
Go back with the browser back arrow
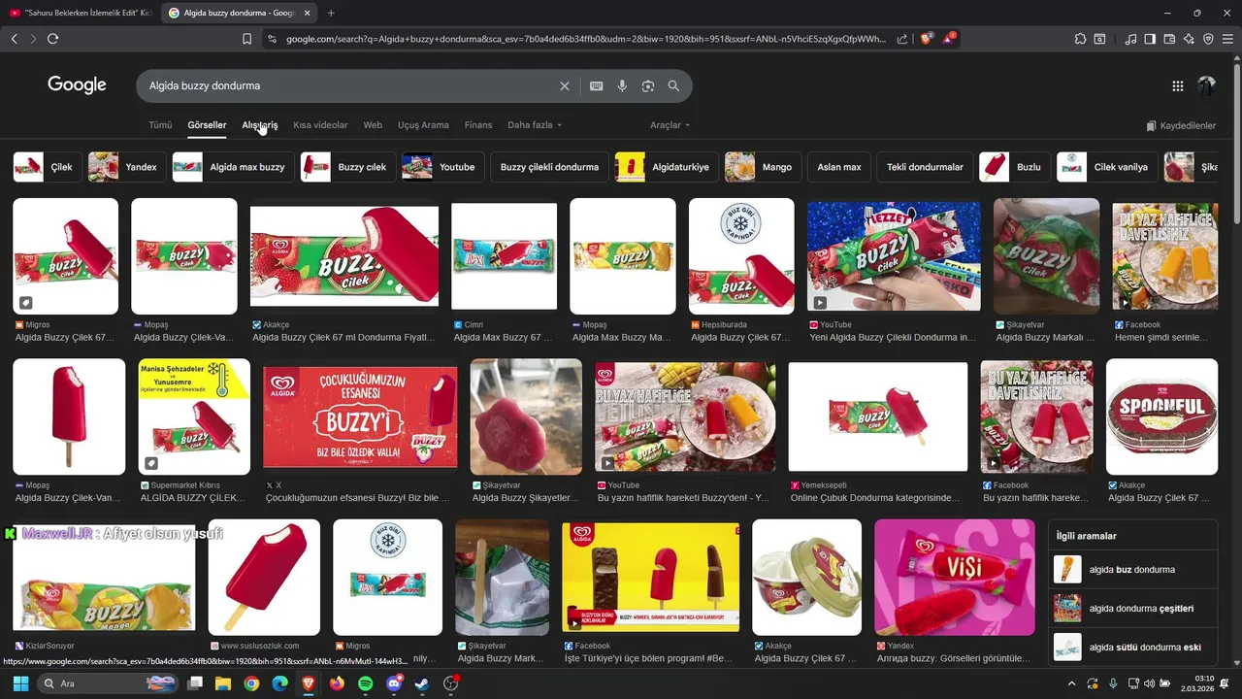pos(14,39)
